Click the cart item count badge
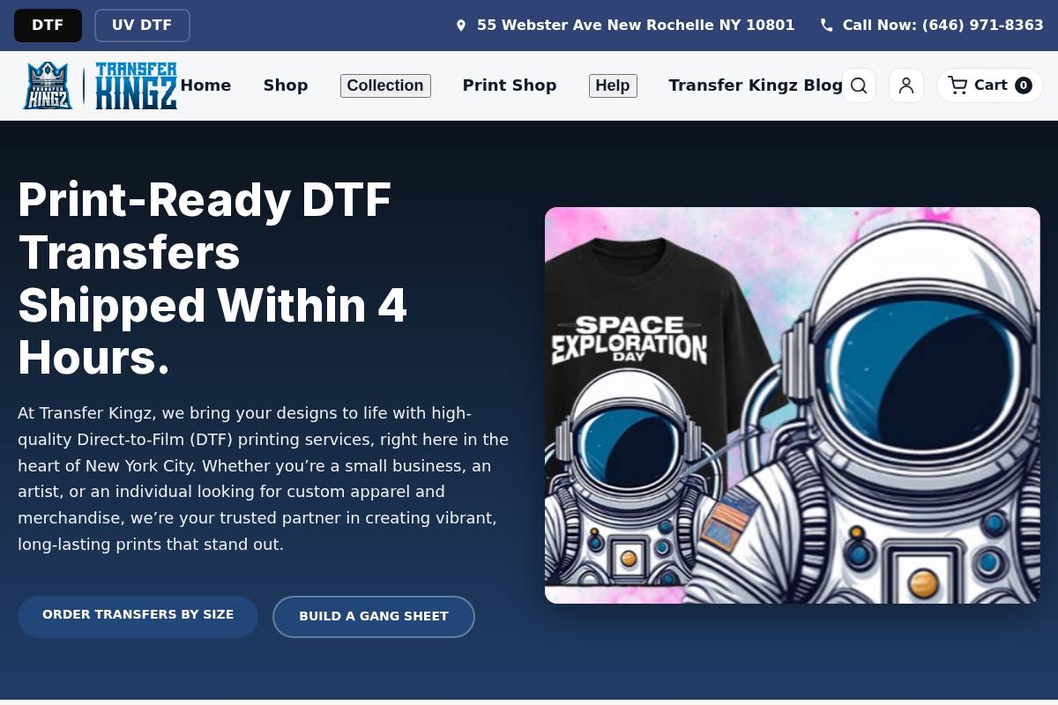This screenshot has width=1058, height=705. click(1024, 85)
